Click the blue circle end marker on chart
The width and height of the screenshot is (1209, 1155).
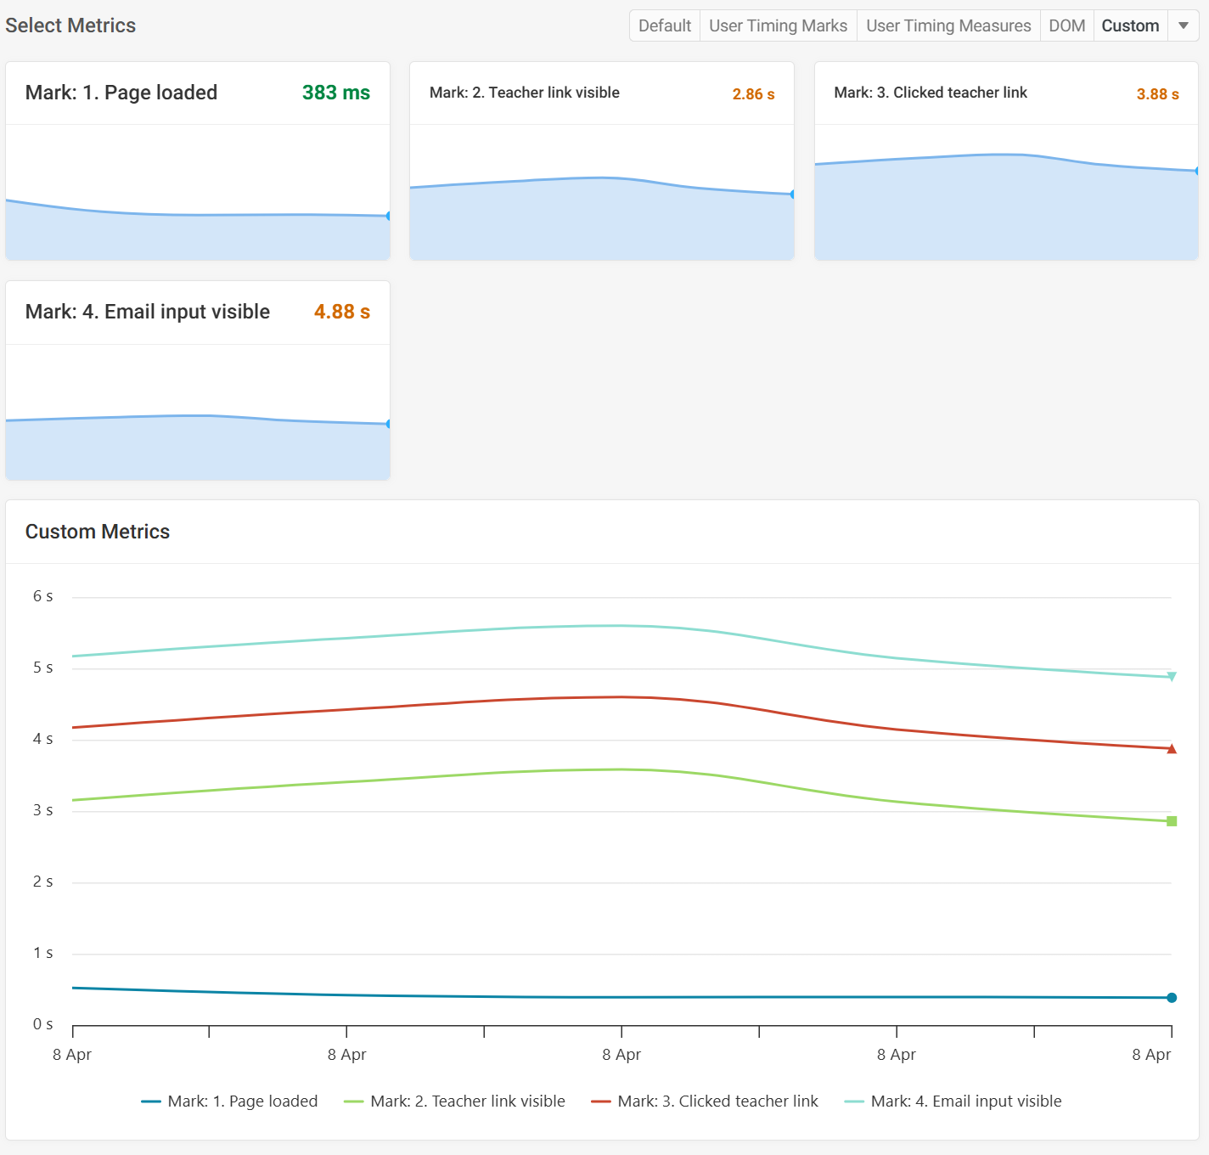1172,998
